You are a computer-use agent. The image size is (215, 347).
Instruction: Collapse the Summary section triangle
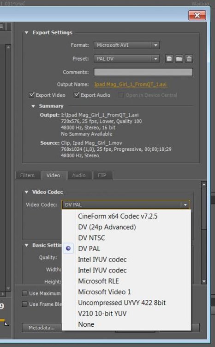33,106
